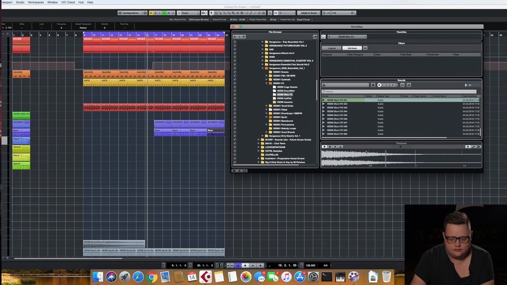Go up one folder in File Browser
Viewport: 507px width, 285px height.
pyautogui.click(x=244, y=37)
